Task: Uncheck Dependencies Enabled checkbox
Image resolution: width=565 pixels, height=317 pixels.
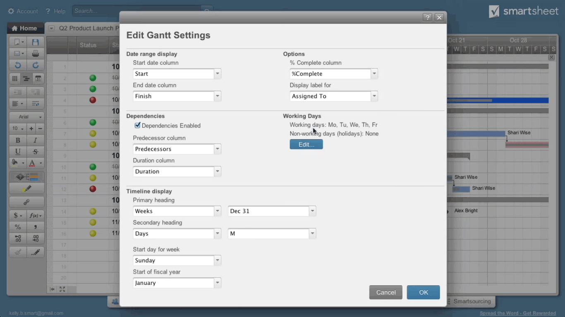Action: [x=137, y=125]
